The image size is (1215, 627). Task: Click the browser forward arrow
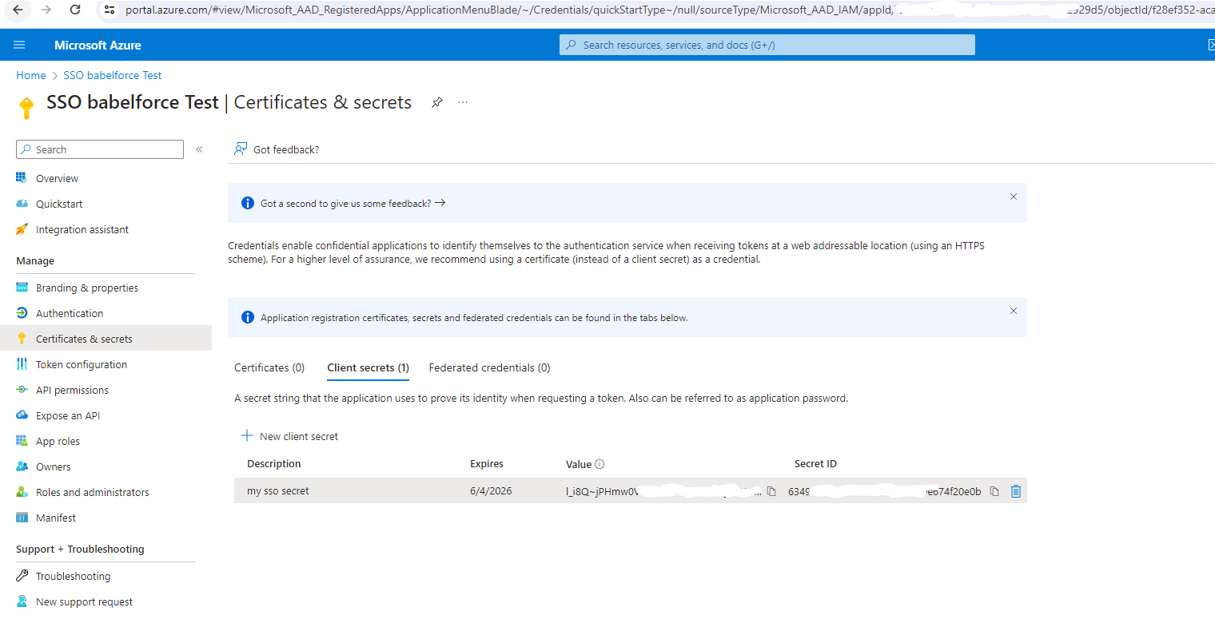pyautogui.click(x=46, y=10)
